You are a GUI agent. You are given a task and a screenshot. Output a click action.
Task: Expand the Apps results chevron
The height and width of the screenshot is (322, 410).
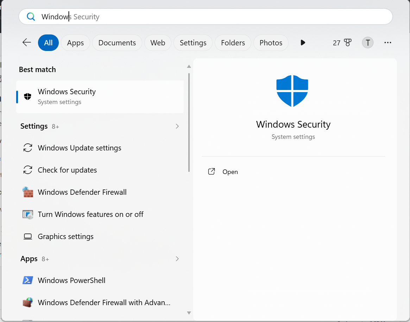coord(177,259)
